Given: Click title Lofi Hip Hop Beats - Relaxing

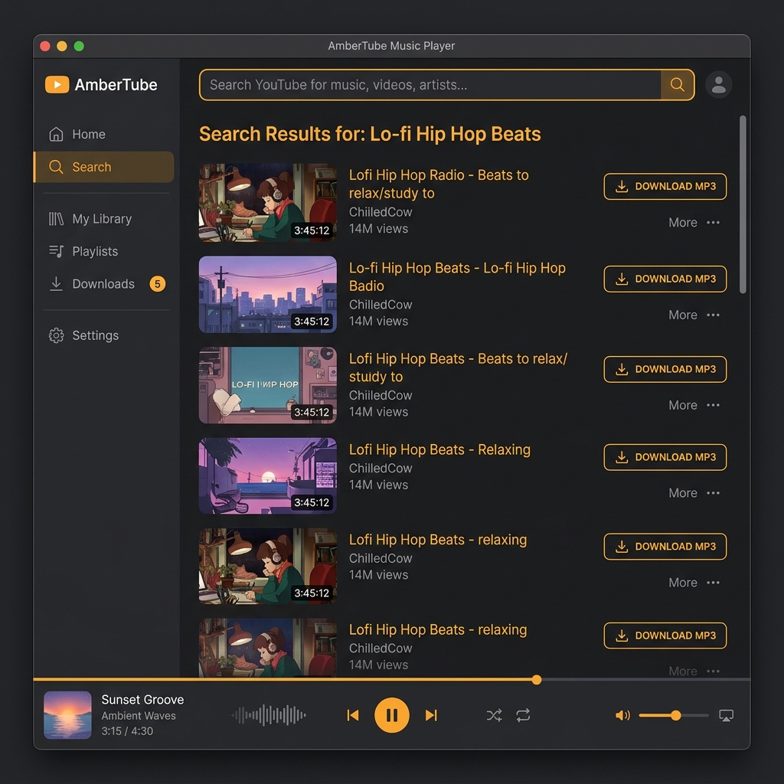Looking at the screenshot, I should (439, 449).
